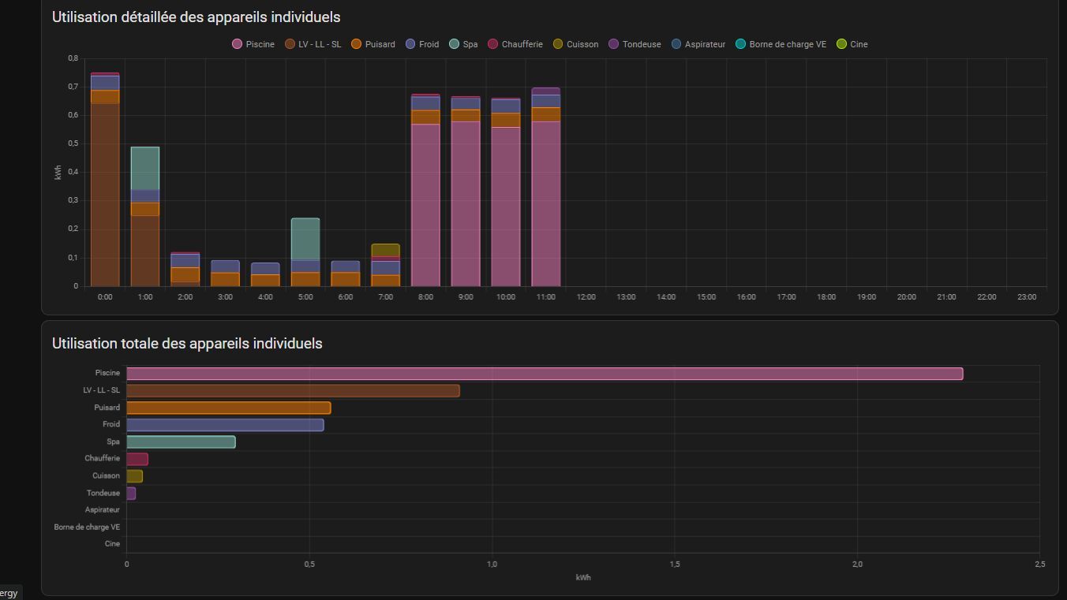Click the Piscine segment of the 8:00 bar
1067x600 pixels.
tap(425, 205)
